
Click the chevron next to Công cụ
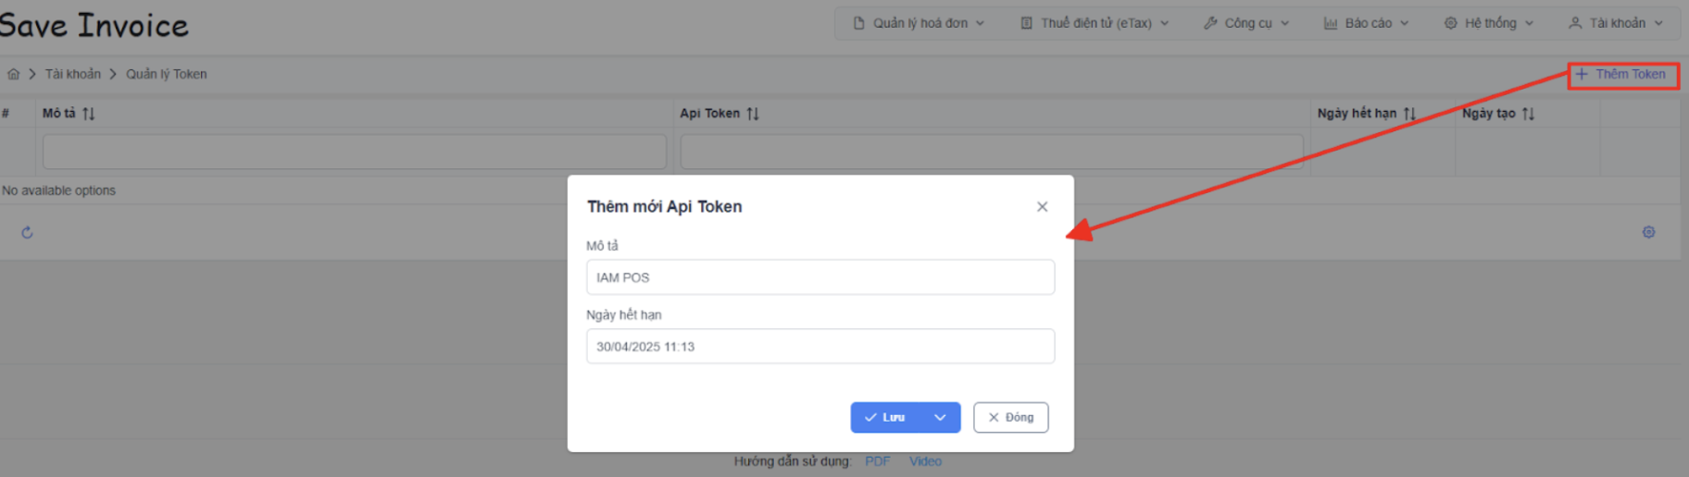(x=1285, y=23)
